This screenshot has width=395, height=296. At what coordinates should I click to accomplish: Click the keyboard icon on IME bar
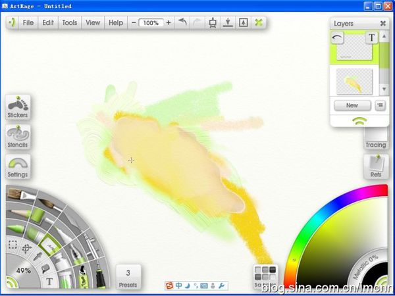pyautogui.click(x=204, y=286)
